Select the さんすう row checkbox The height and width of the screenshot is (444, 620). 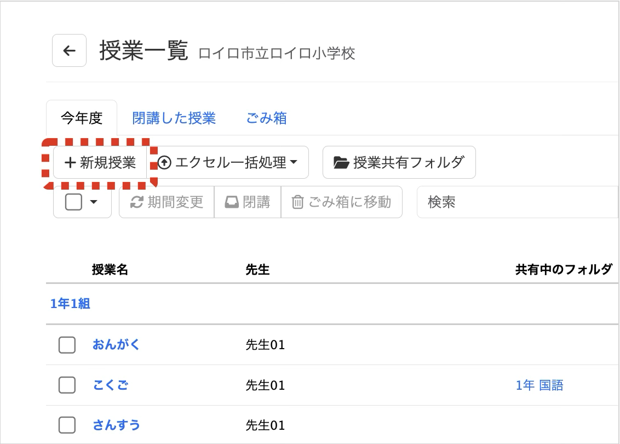[x=67, y=425]
